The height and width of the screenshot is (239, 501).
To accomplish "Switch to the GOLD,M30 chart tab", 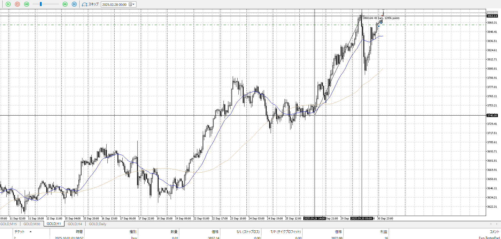I will click(x=32, y=224).
